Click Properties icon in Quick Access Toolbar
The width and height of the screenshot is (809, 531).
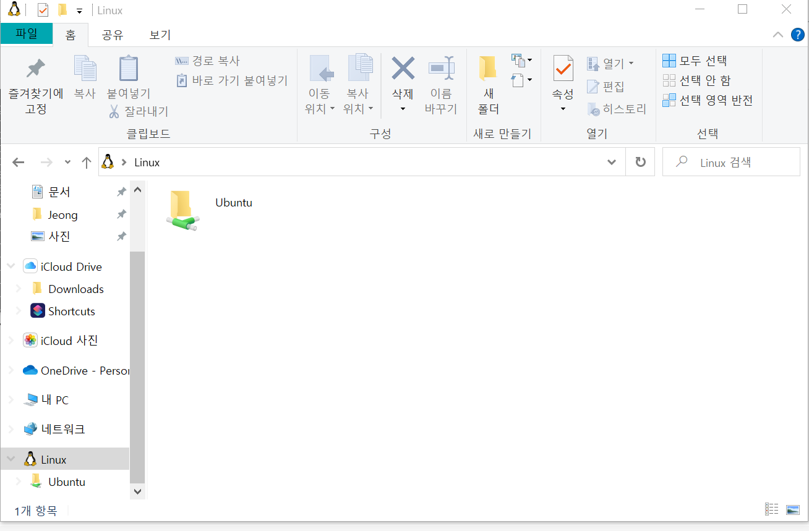point(43,10)
